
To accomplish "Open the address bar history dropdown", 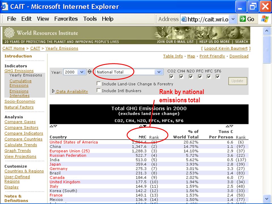I will pyautogui.click(x=233, y=19).
